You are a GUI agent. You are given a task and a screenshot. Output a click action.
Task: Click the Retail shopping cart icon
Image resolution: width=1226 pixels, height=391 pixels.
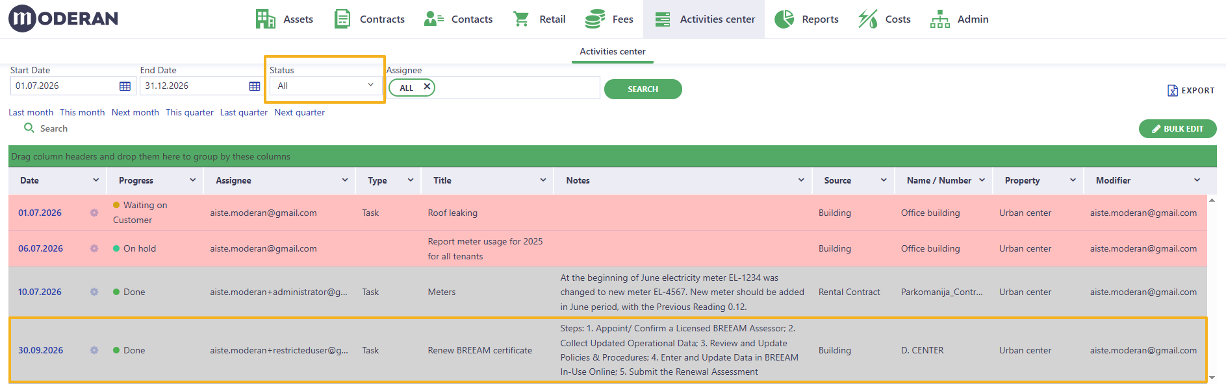click(521, 19)
